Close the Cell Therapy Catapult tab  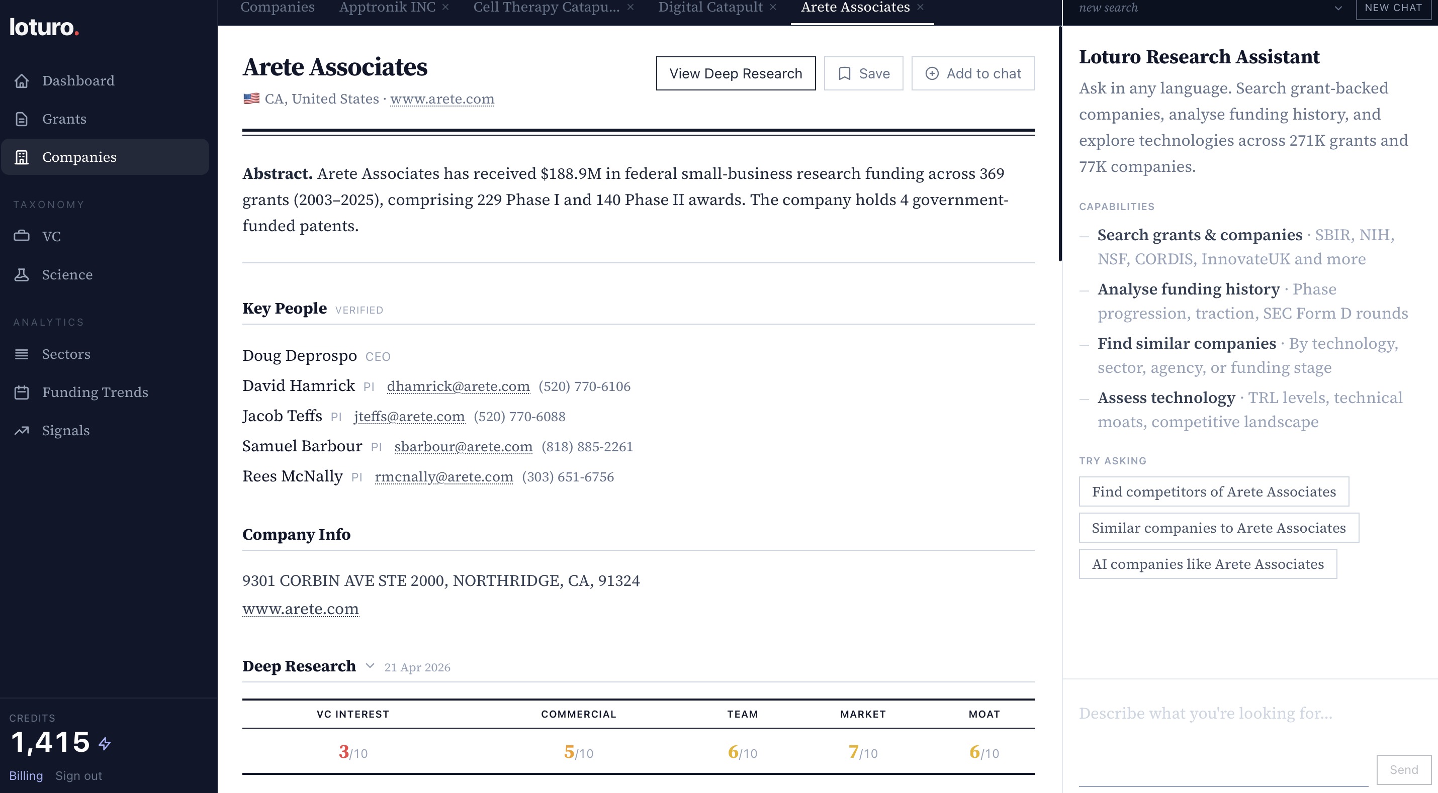pos(630,7)
